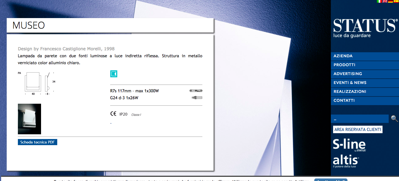Viewport: 399px width, 181px height.
Task: Switch site language to Italian flag
Action: 379,1
